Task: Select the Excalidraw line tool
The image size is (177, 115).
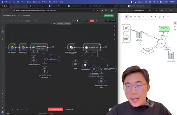Action: [x=147, y=17]
